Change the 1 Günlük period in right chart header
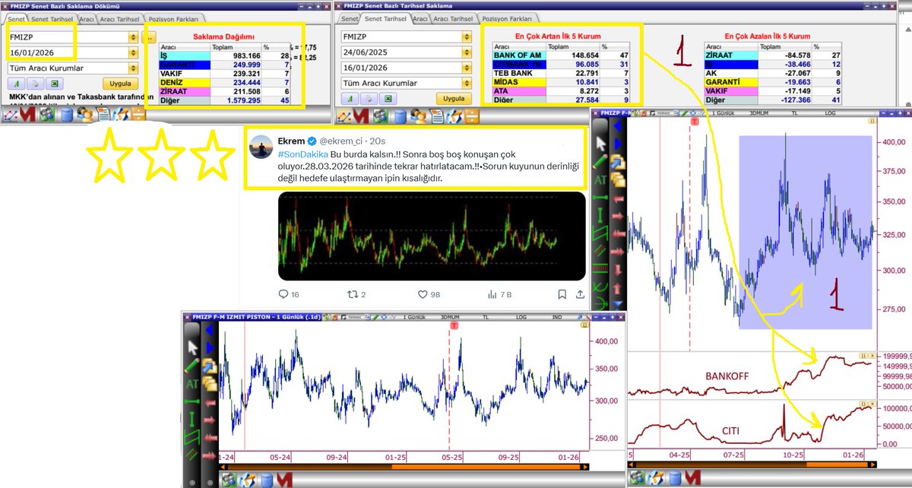Screen dimensions: 912x488 click(723, 112)
